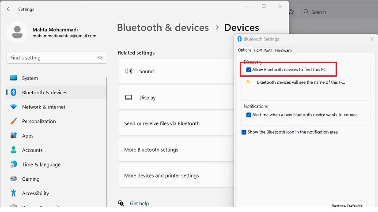Click the Gaming controller icon

point(14,179)
